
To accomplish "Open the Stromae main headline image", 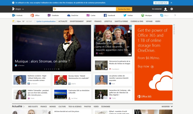I will click(52, 48).
